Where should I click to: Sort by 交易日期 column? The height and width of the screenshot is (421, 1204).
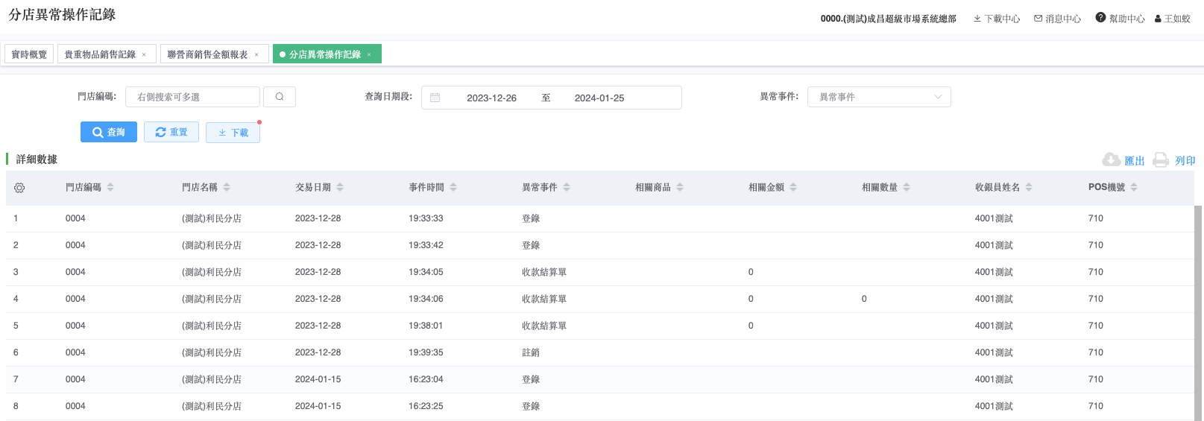340,188
